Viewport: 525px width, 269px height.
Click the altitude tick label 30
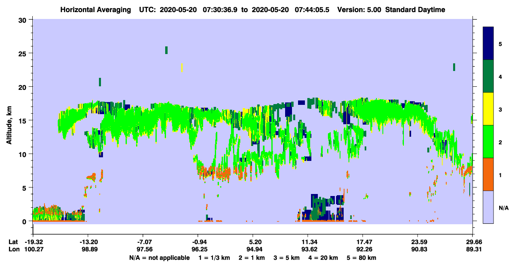pyautogui.click(x=23, y=20)
